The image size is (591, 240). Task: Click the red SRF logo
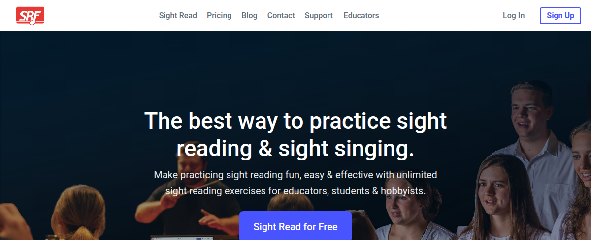pos(30,16)
